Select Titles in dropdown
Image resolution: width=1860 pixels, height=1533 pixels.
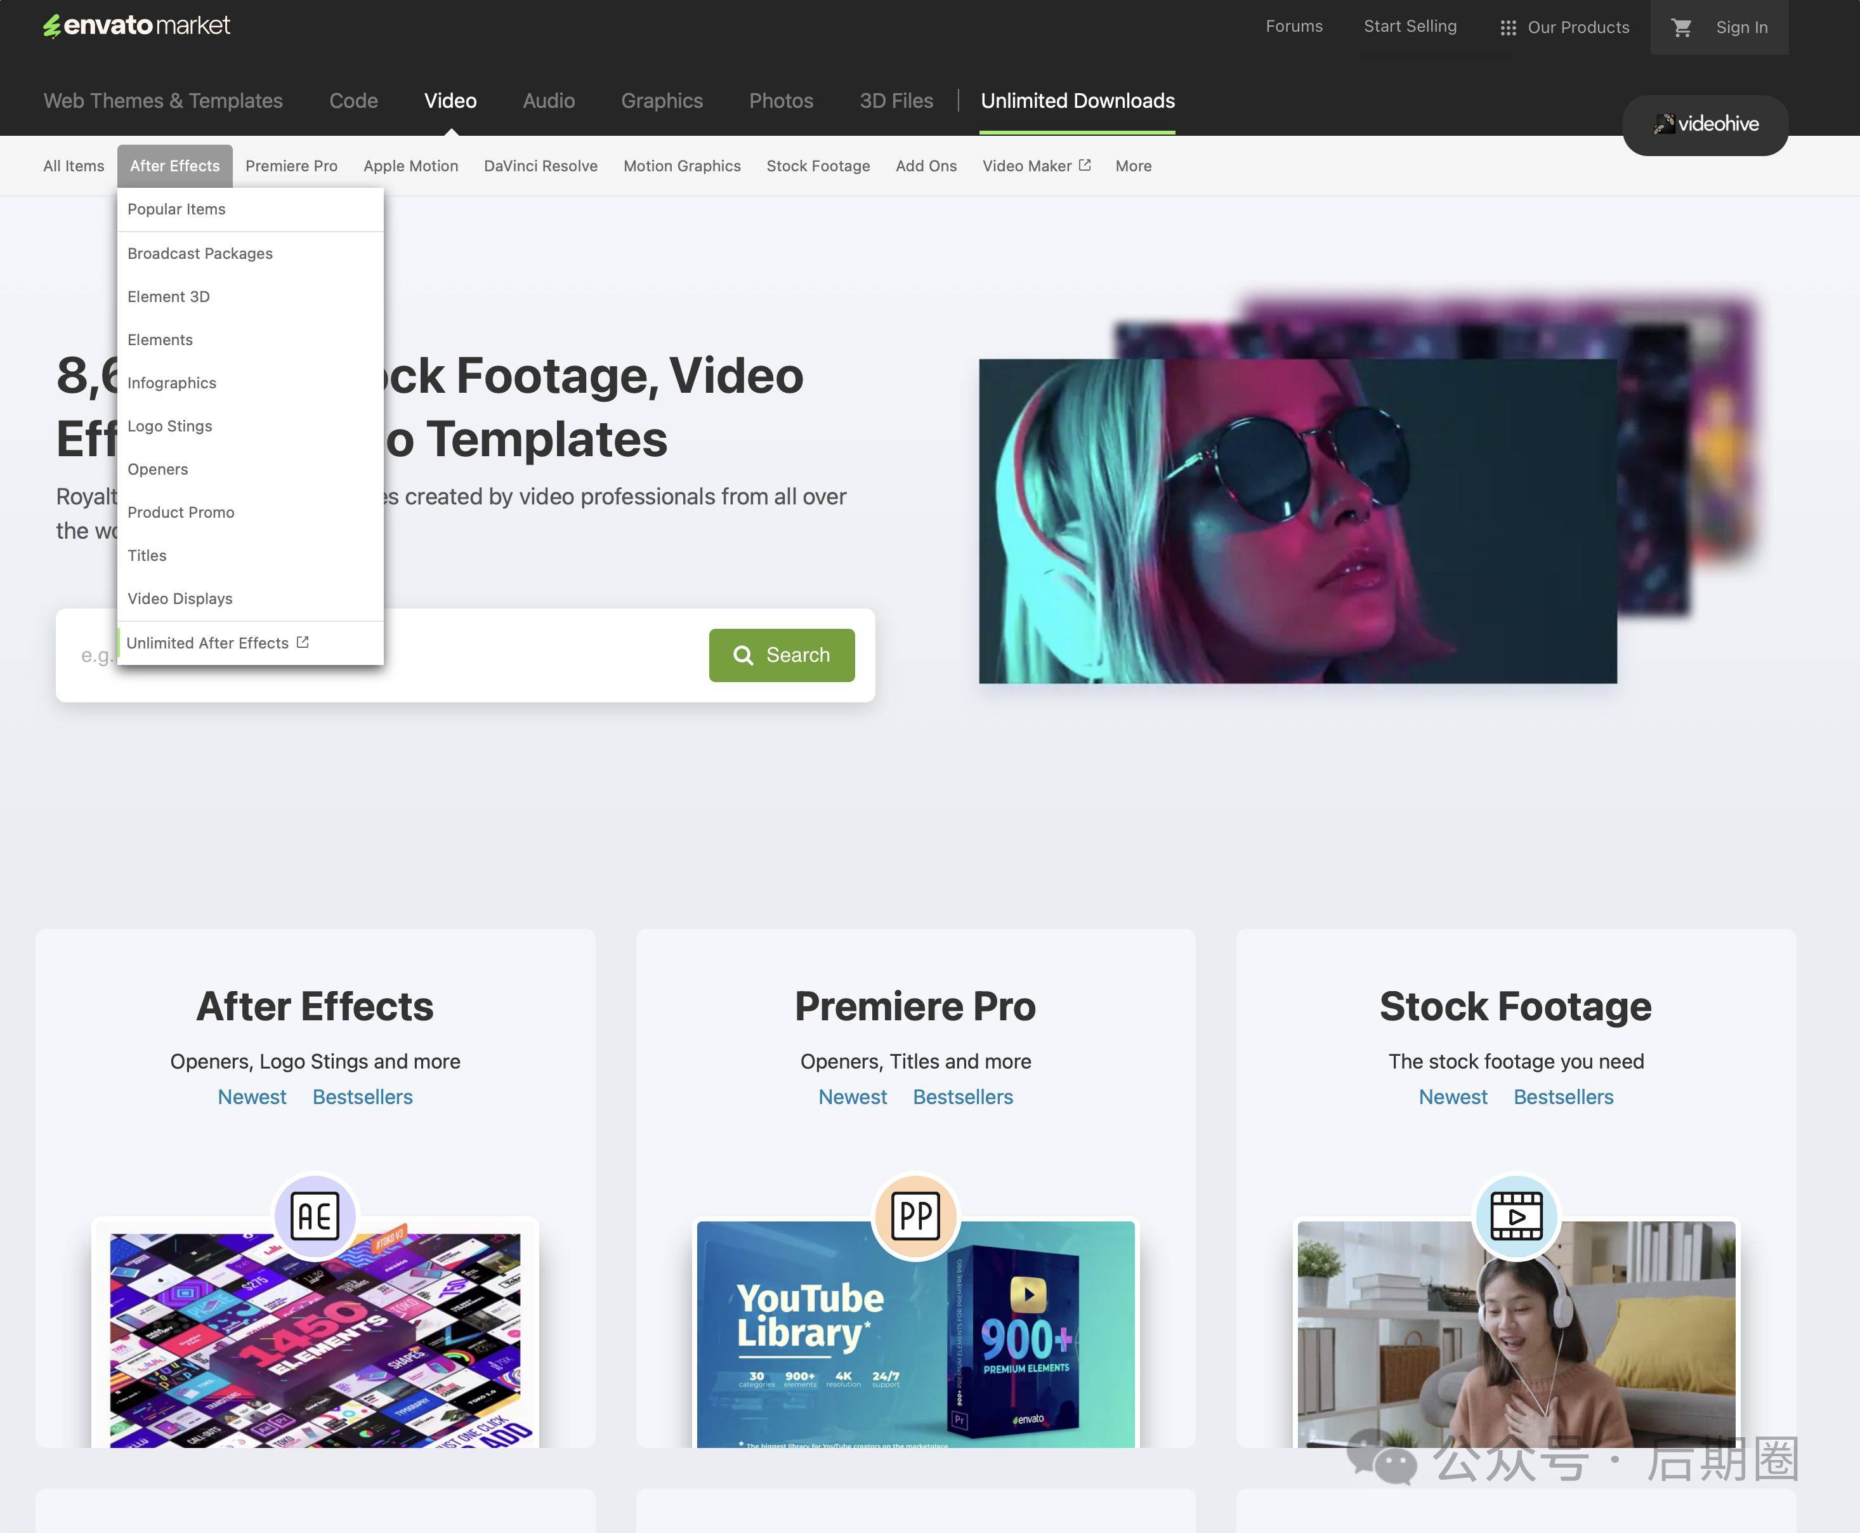251,555
